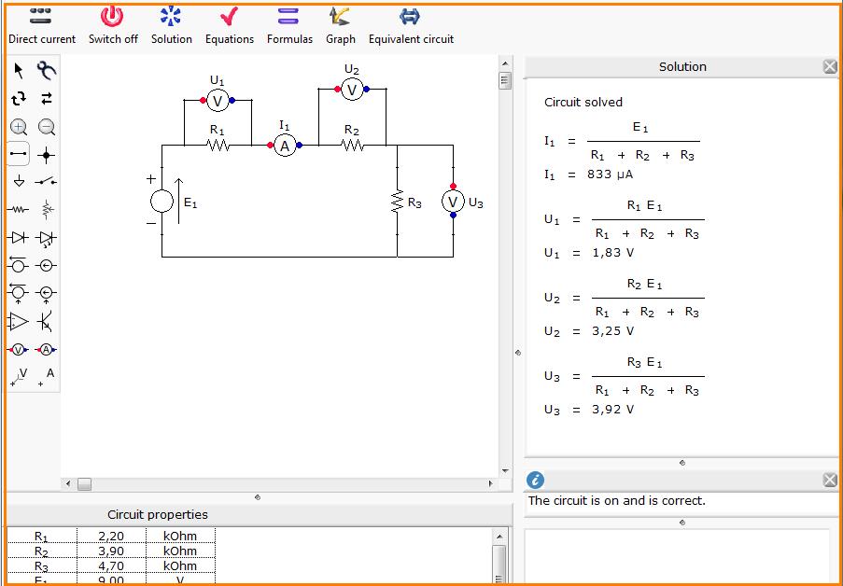Screen dimensions: 843x586
Task: Select the variable resistor tool
Action: pos(47,210)
